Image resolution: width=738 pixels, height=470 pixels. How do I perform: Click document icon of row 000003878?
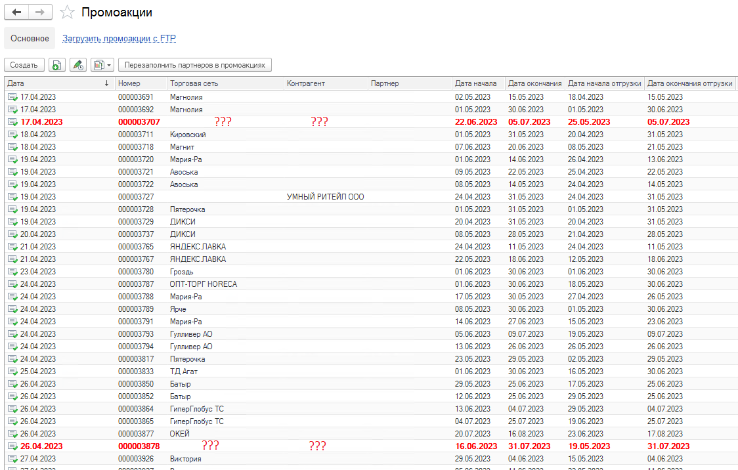[12, 446]
